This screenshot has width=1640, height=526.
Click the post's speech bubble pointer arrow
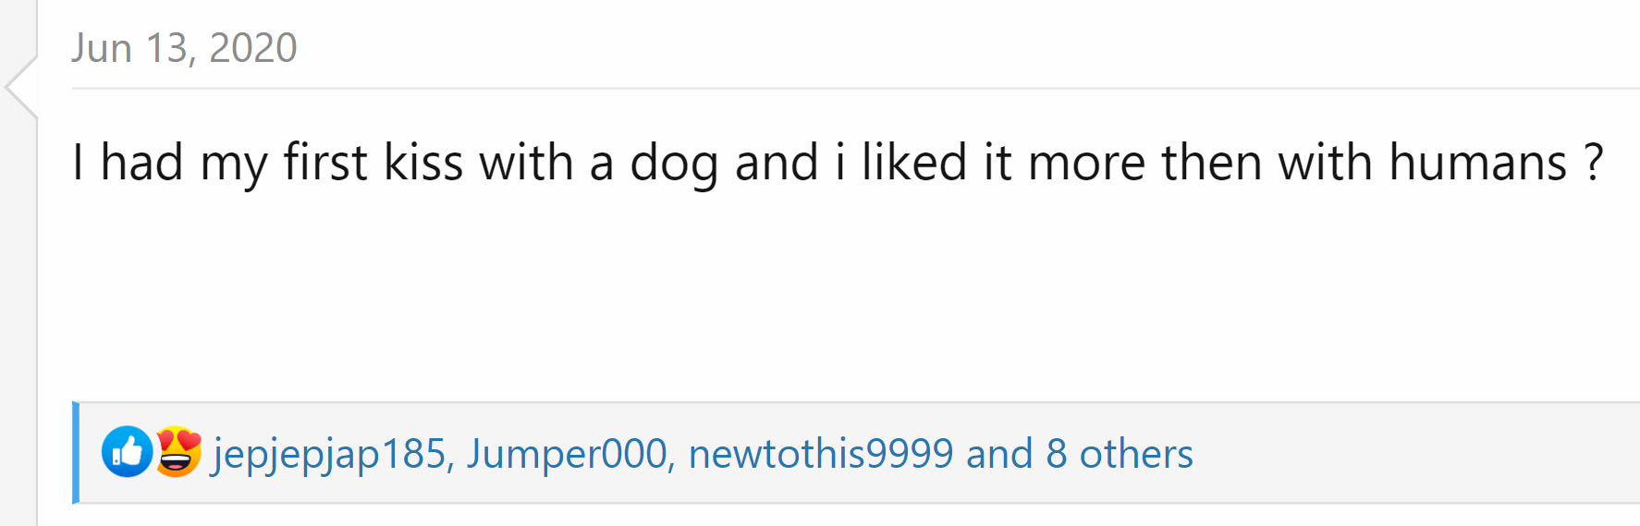click(x=20, y=87)
